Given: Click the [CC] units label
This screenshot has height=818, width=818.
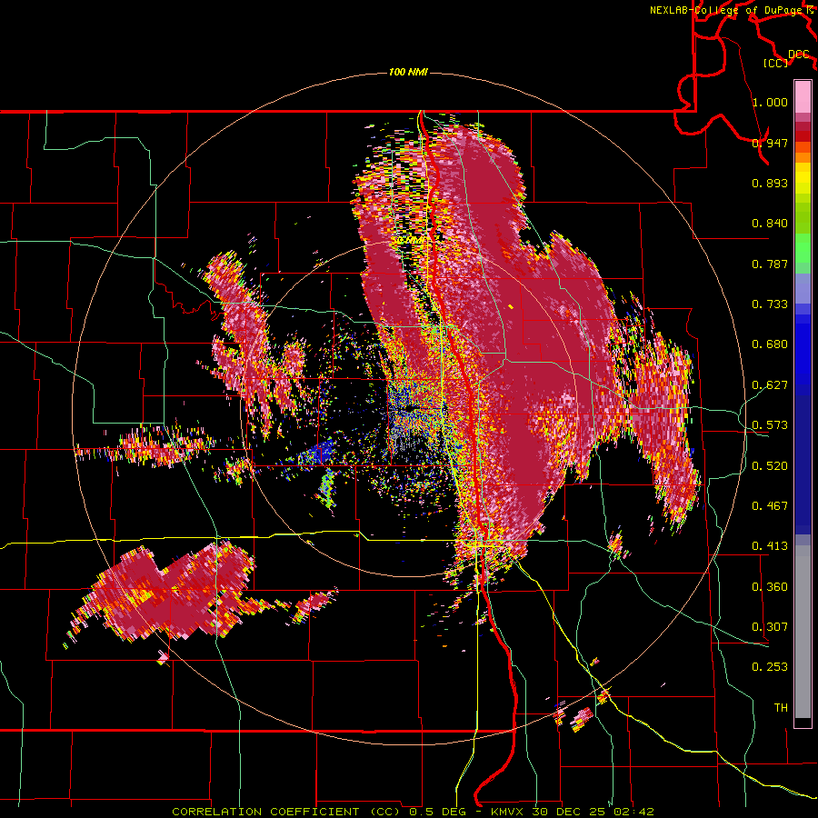Looking at the screenshot, I should pyautogui.click(x=776, y=63).
